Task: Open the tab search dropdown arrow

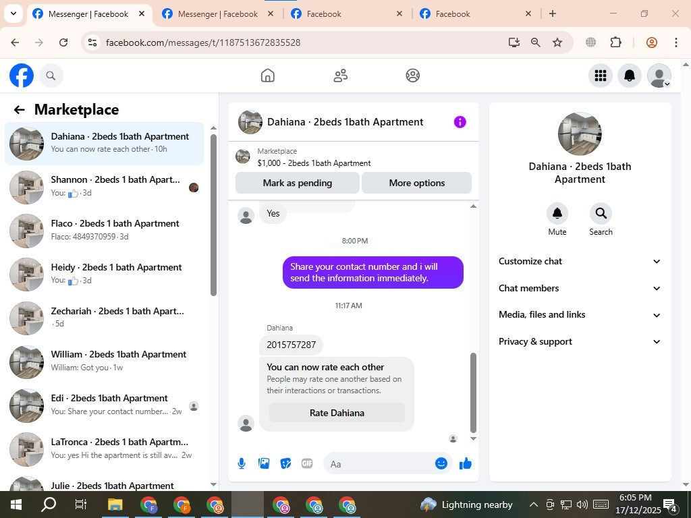Action: (x=13, y=13)
